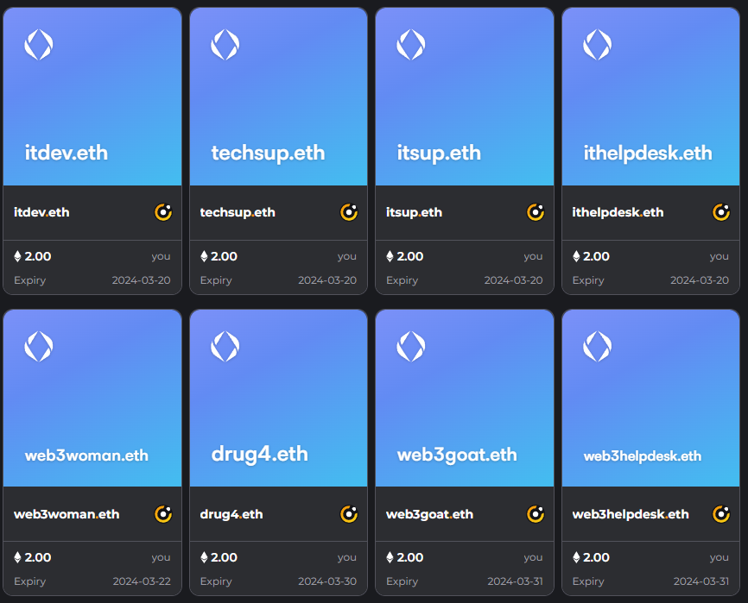The height and width of the screenshot is (603, 748).
Task: Click the Expiry date 2024-03-30 on drug4.eth
Action: (329, 581)
